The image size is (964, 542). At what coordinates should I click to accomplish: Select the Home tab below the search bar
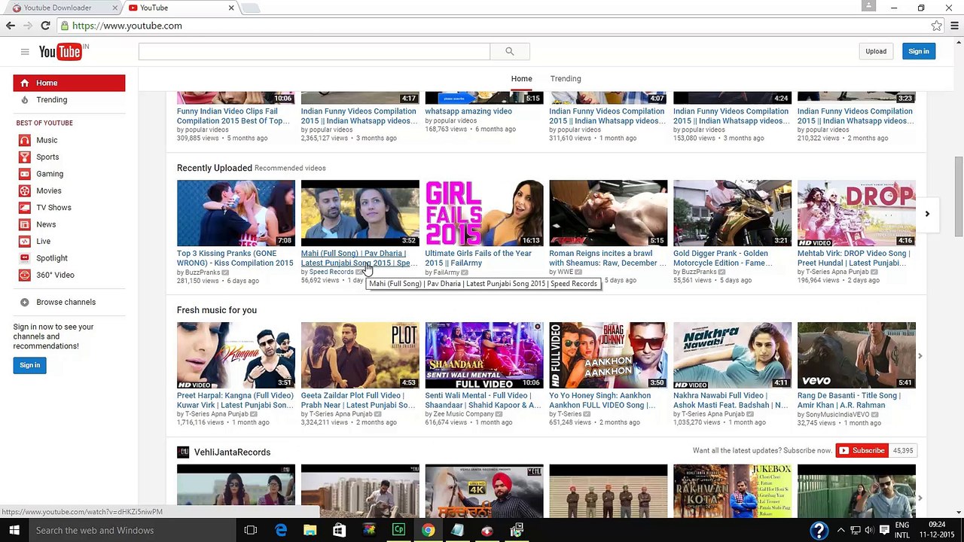(521, 78)
